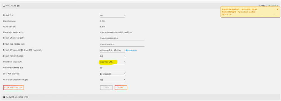This screenshot has height=101, width=281.
Task: Open the PCIe ACS override dropdown
Action: (112, 74)
